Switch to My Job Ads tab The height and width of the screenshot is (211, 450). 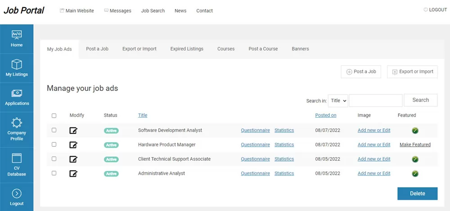tap(59, 49)
